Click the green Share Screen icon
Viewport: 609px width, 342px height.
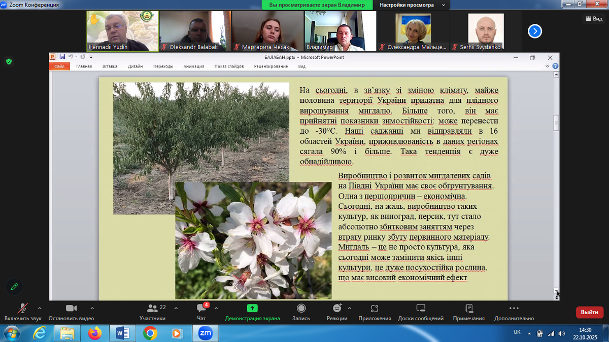pos(252,308)
